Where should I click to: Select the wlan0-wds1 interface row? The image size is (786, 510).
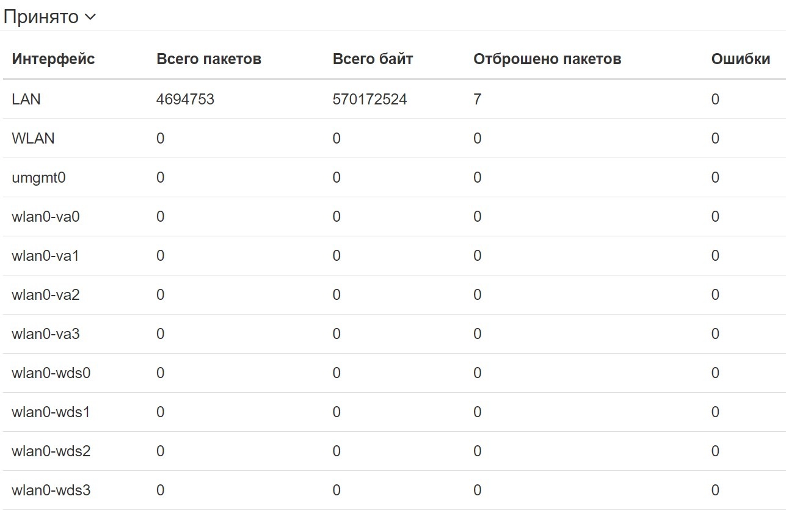click(x=51, y=412)
